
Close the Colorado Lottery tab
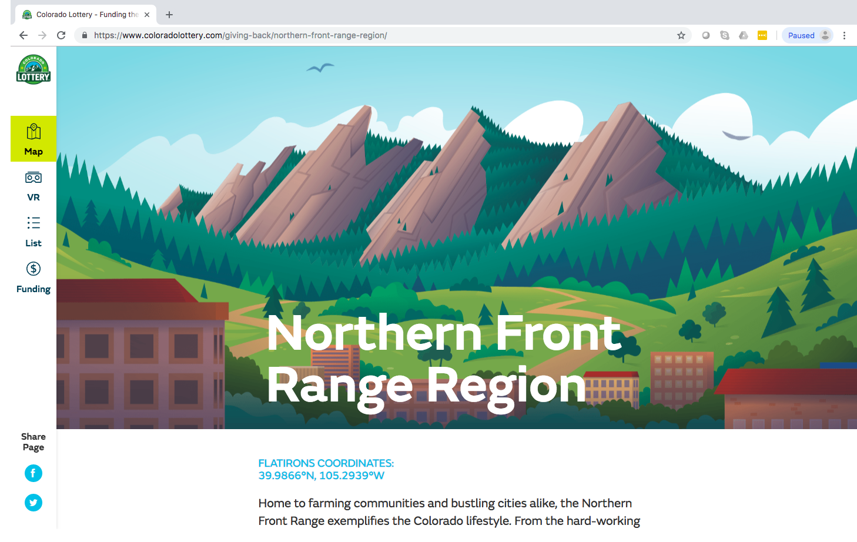coord(147,15)
